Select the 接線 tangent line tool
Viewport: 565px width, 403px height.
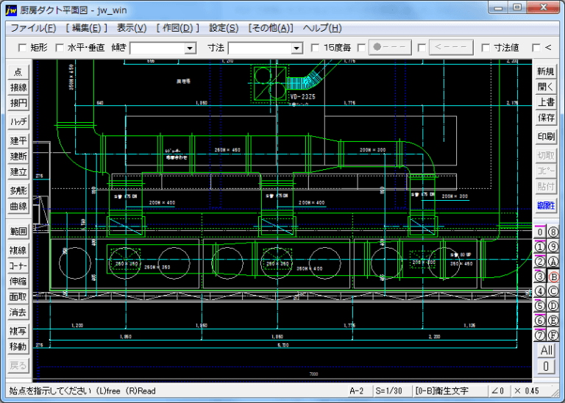tap(18, 88)
